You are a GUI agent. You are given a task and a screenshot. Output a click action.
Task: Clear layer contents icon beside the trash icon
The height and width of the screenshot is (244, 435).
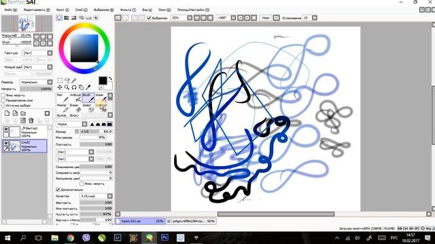click(x=23, y=121)
